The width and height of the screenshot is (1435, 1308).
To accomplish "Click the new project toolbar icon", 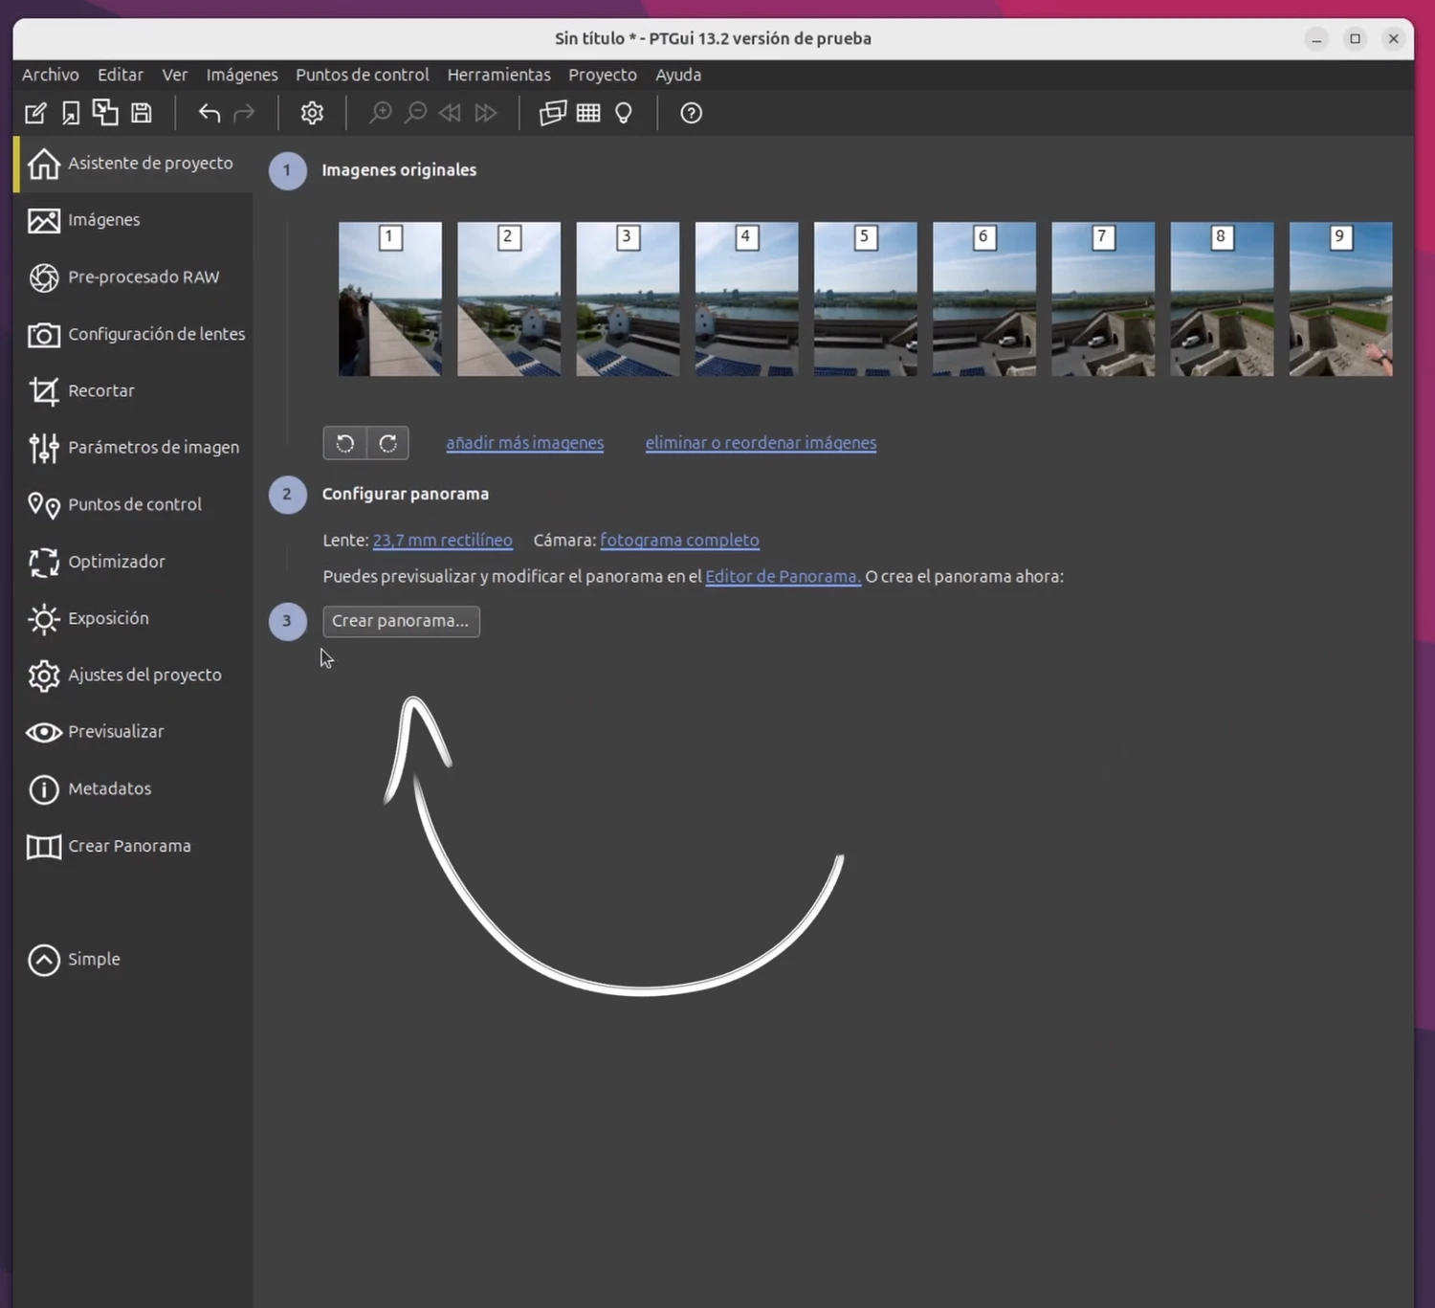I will point(35,113).
